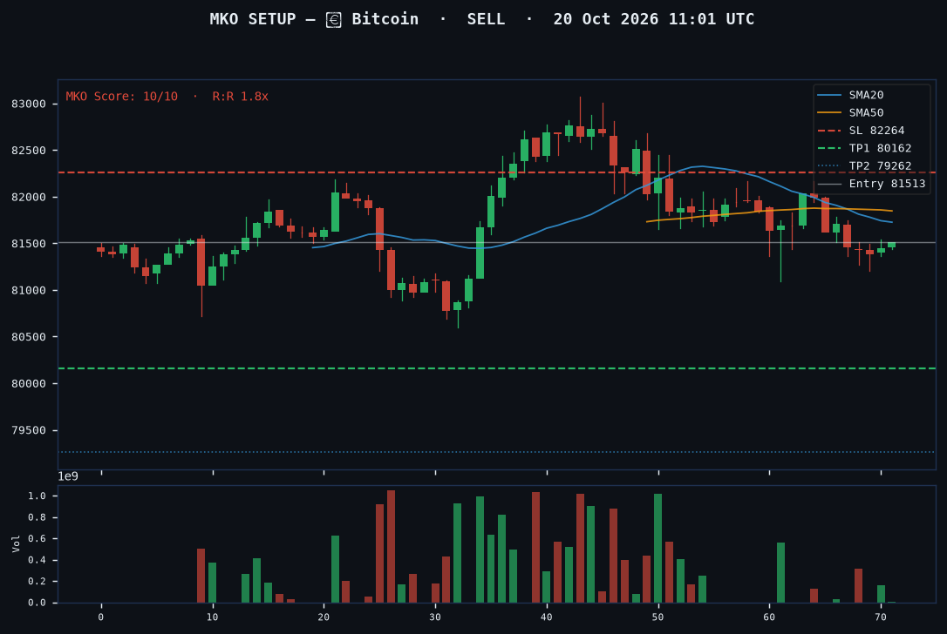Click the orange SMA50 line sample in legend
This screenshot has width=947, height=634.
[x=828, y=113]
